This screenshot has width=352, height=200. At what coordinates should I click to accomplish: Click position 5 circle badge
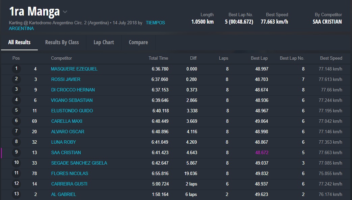(x=16, y=111)
